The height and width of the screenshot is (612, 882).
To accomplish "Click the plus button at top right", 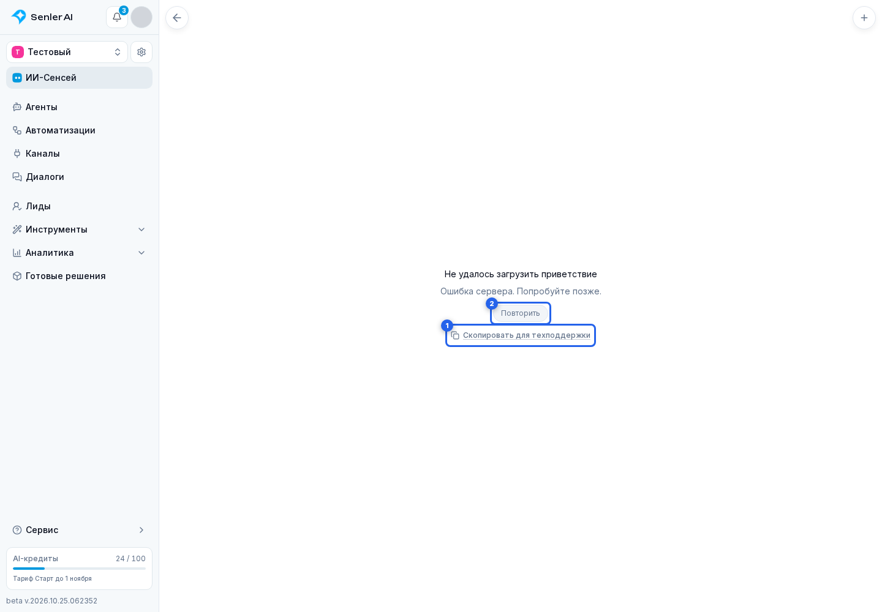I will [x=864, y=18].
